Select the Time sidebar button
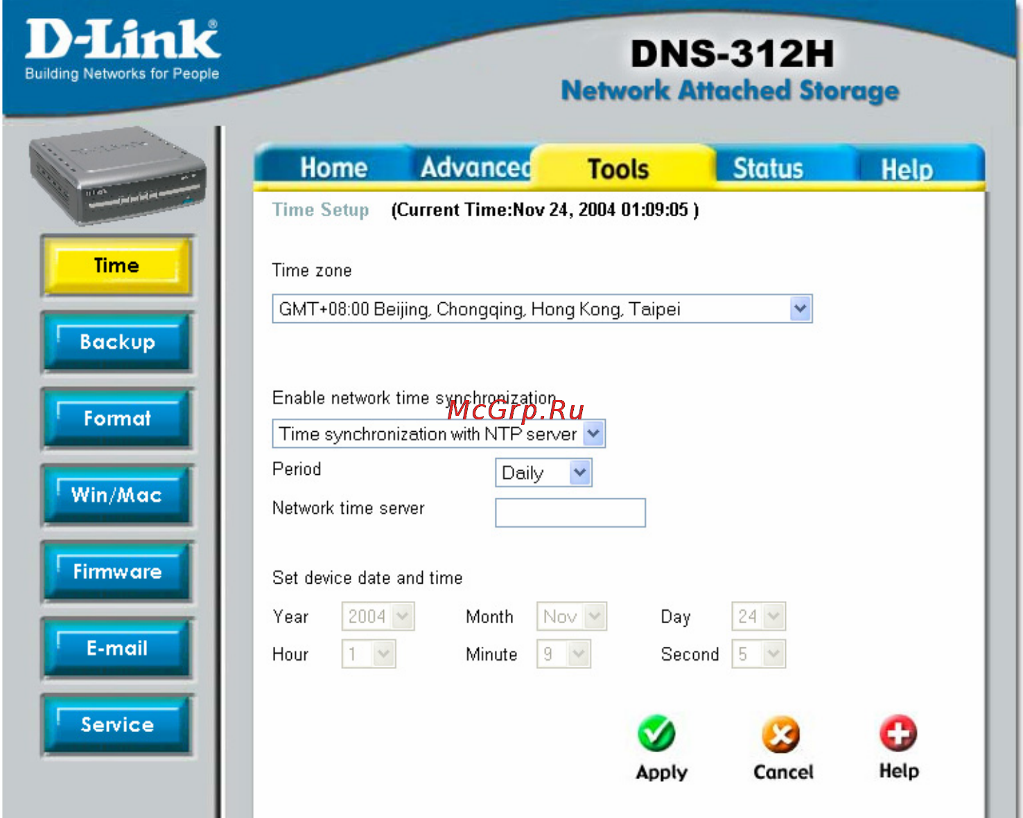This screenshot has height=818, width=1023. [x=117, y=266]
